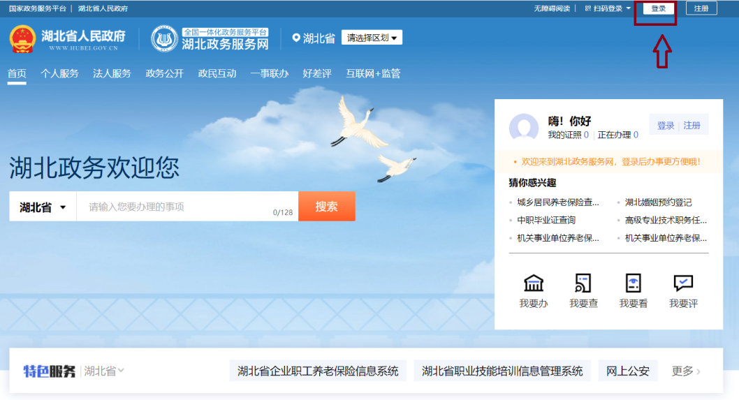Expand 湖北省 selector next to 特色服务
The width and height of the screenshot is (739, 400).
coord(104,371)
